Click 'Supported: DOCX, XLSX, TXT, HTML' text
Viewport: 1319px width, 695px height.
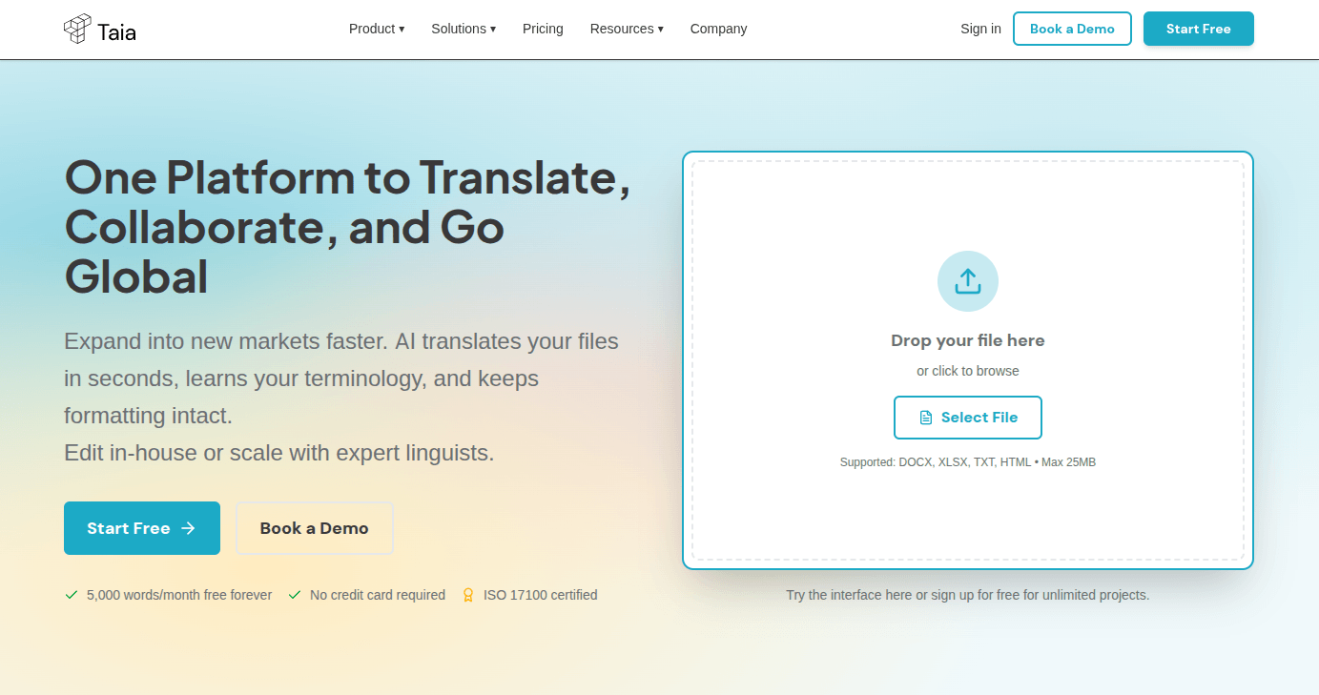(x=968, y=462)
